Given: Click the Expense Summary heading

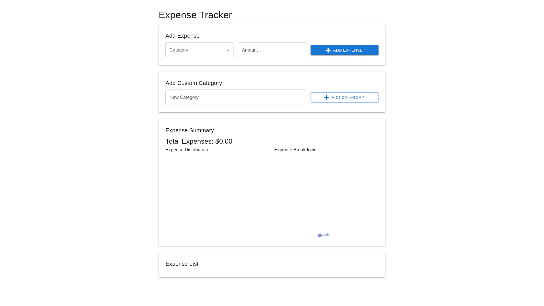Looking at the screenshot, I should (190, 130).
